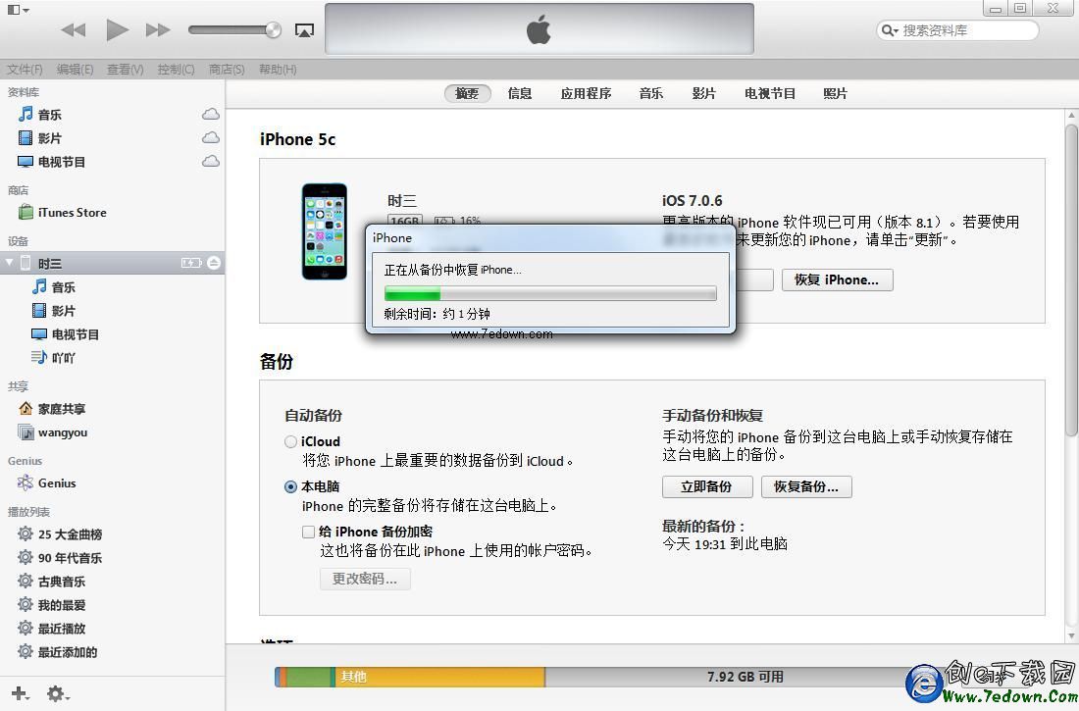Click the 立即备份 button
The image size is (1079, 711).
(x=706, y=486)
